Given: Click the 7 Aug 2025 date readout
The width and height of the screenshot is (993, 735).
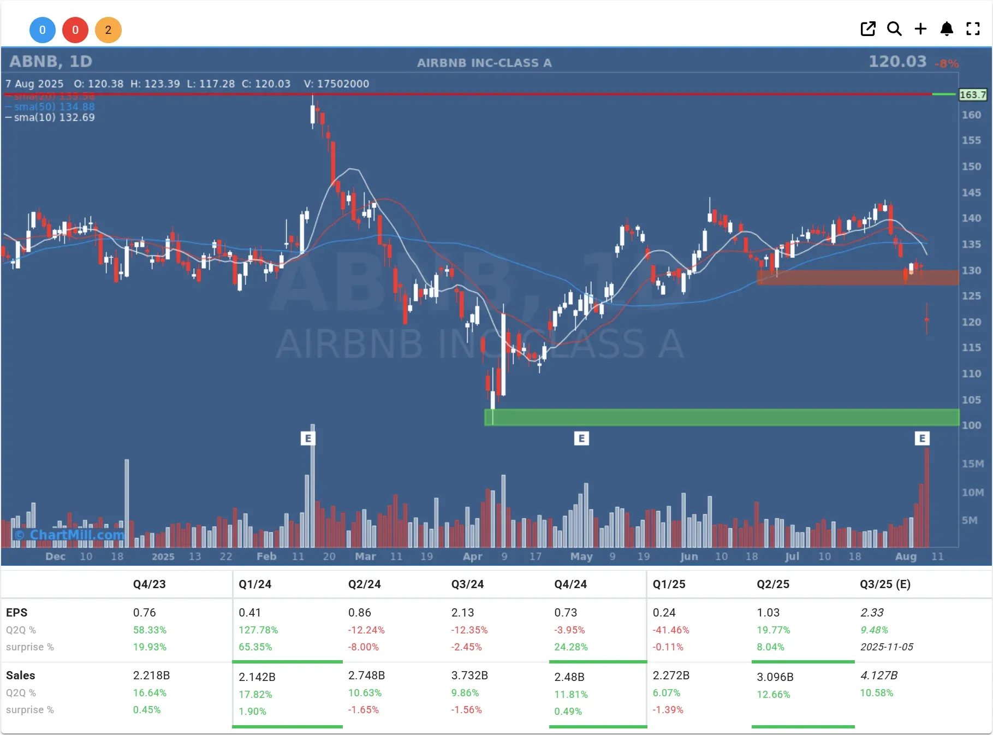Looking at the screenshot, I should [34, 84].
